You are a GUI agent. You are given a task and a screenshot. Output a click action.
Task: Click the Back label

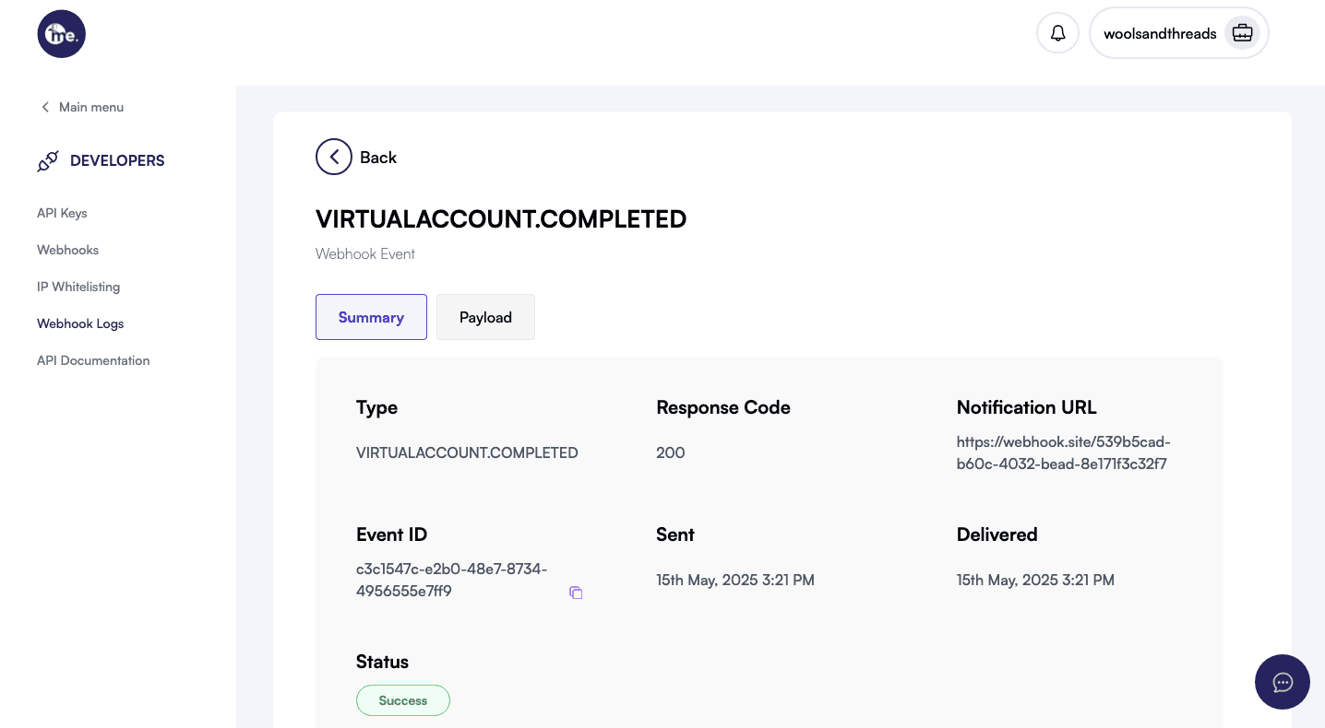[378, 158]
